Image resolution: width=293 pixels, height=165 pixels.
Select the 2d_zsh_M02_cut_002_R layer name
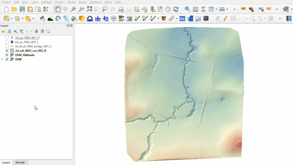point(31,51)
